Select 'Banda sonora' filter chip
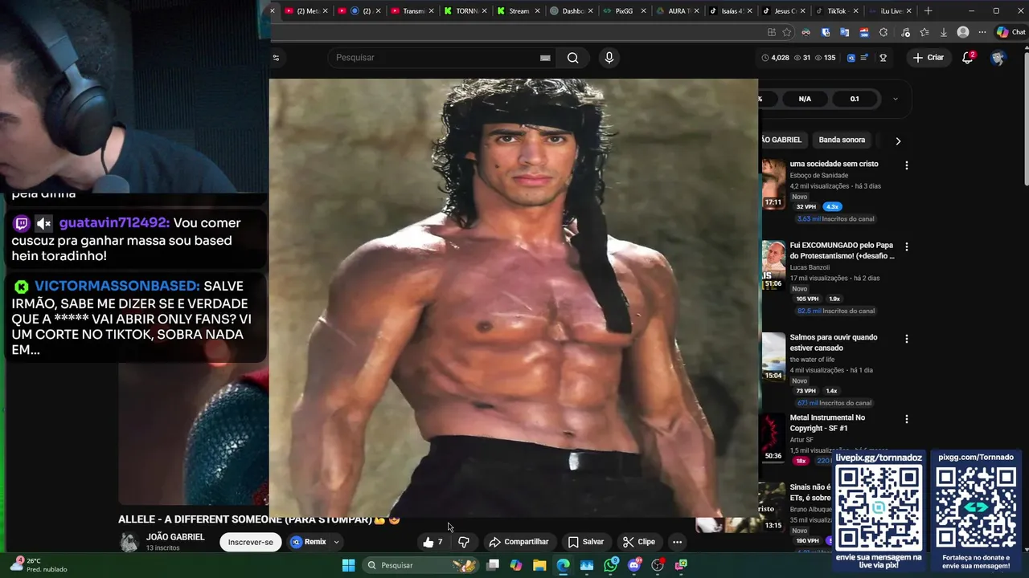 pyautogui.click(x=842, y=140)
